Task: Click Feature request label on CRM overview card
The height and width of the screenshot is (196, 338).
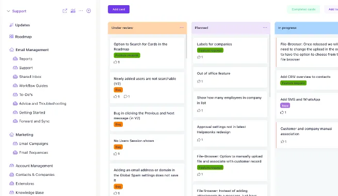Action: point(294,83)
